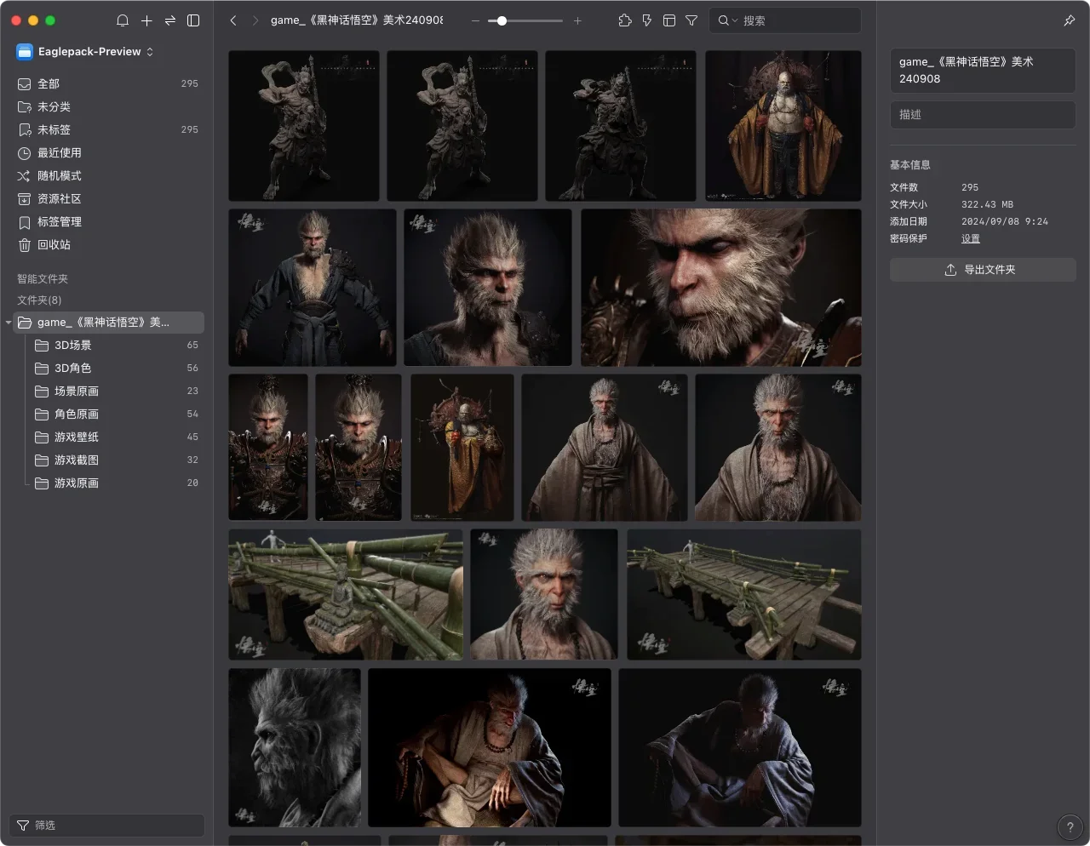Click the 设置 password protection link

point(971,239)
